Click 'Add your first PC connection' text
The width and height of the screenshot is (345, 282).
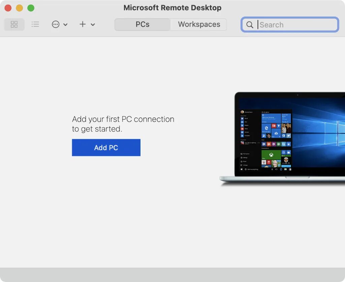pyautogui.click(x=123, y=119)
